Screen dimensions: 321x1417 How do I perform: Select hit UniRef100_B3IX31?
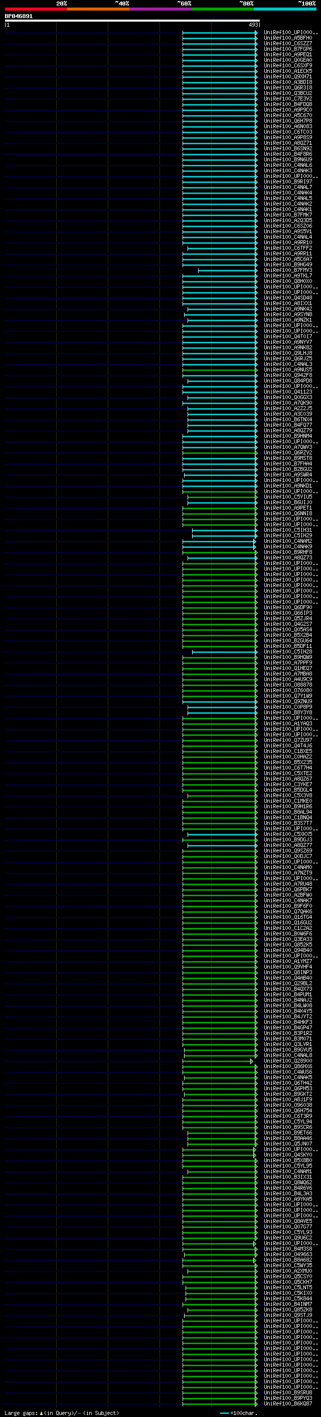[x=287, y=1178]
